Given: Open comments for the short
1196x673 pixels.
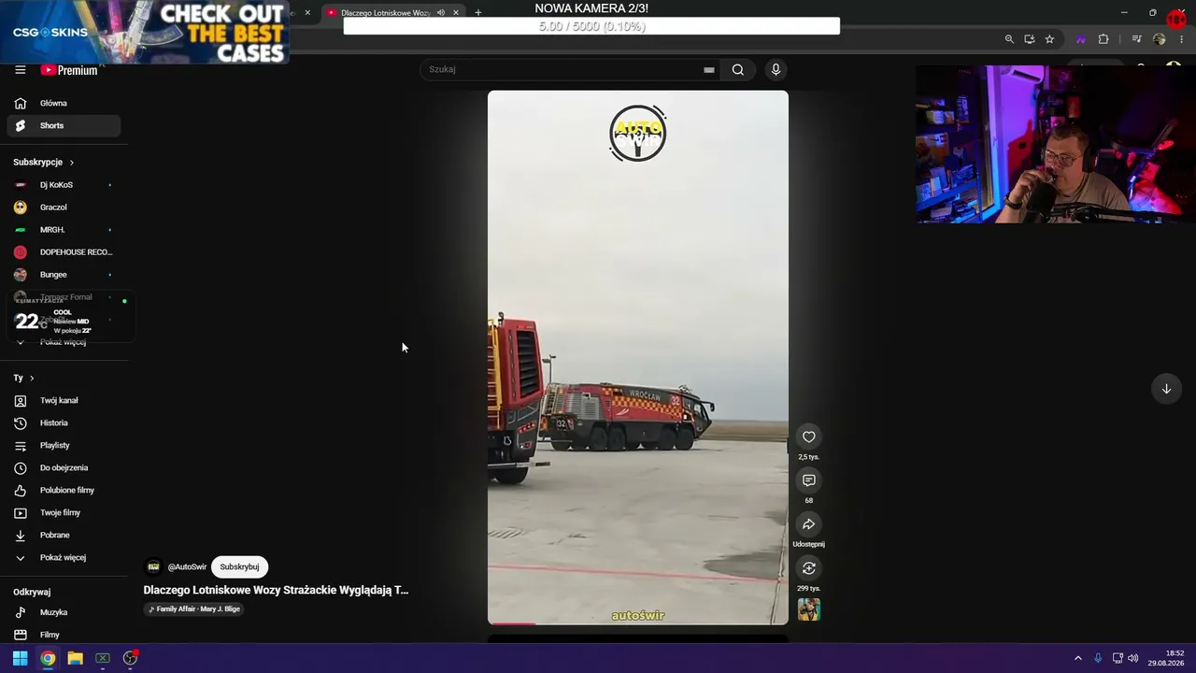Looking at the screenshot, I should coord(809,480).
